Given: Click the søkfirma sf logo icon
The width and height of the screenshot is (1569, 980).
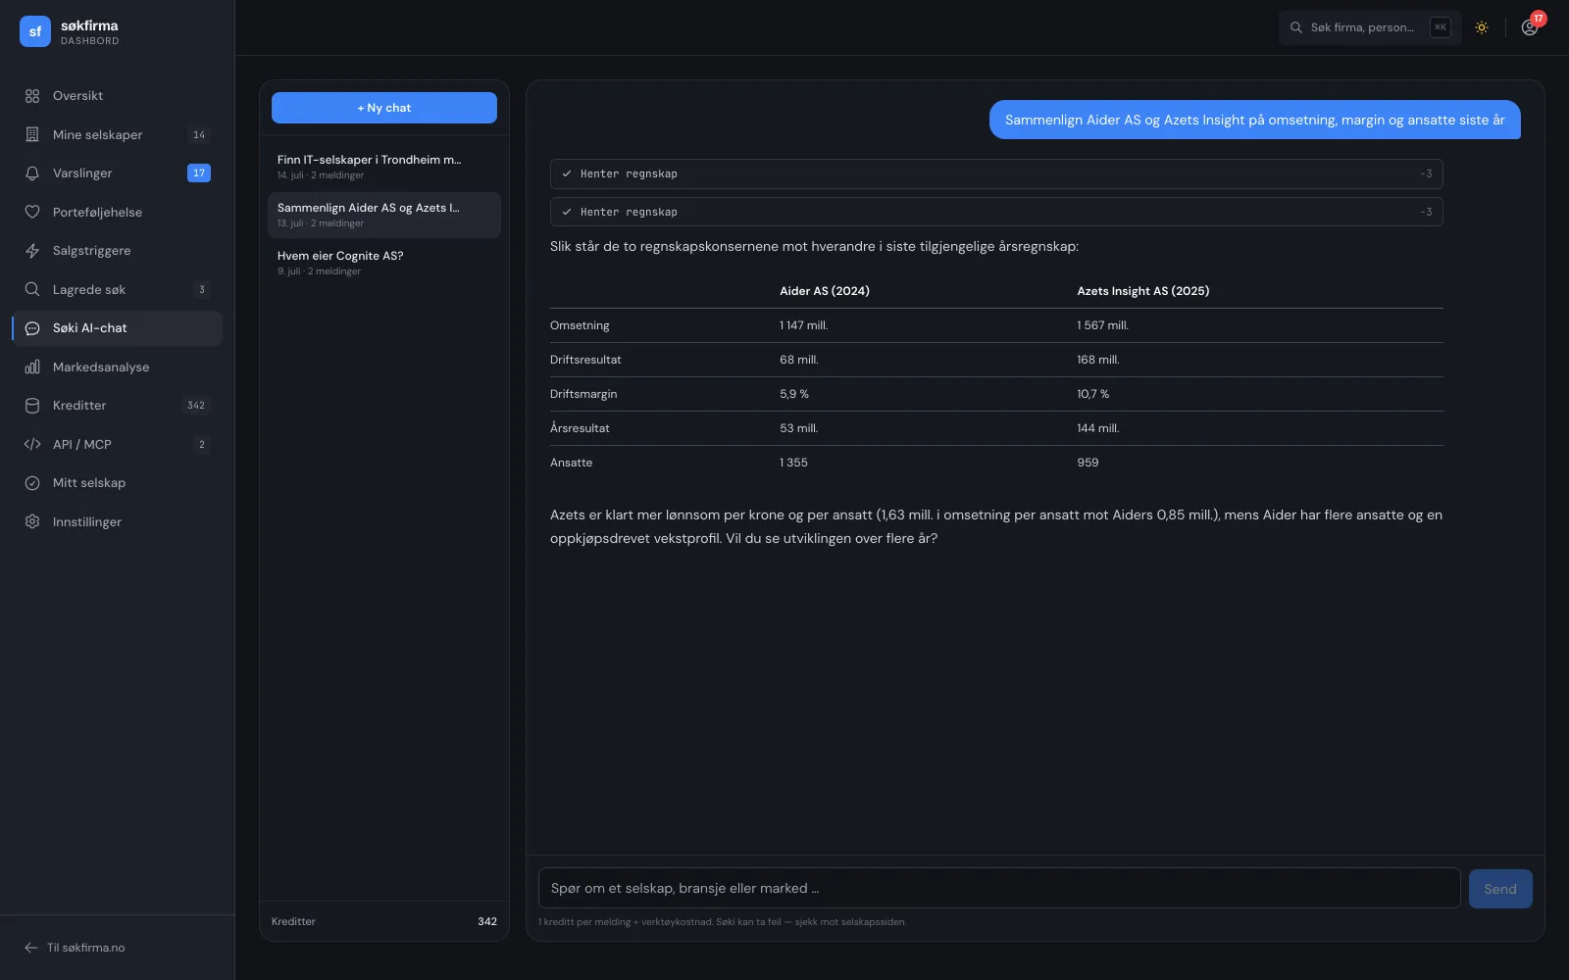Looking at the screenshot, I should point(35,31).
